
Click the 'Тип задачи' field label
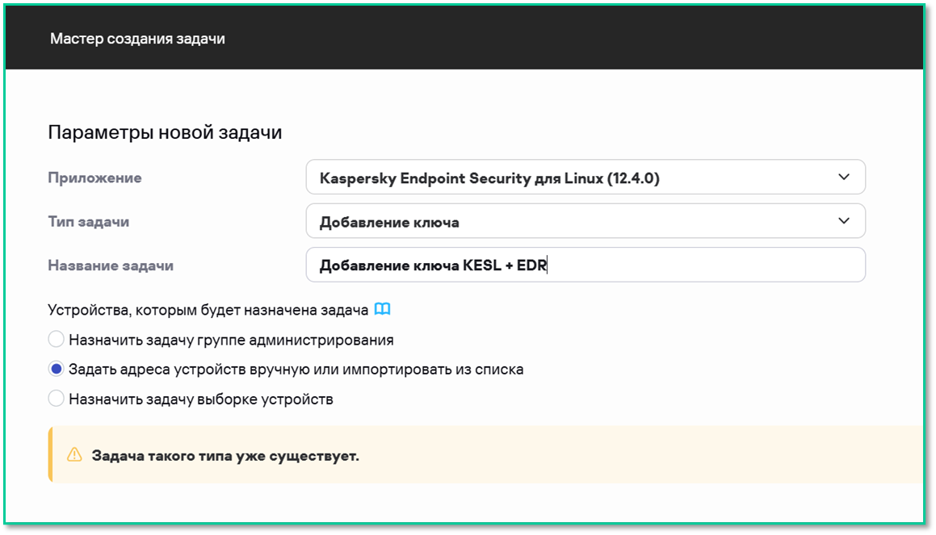coord(88,222)
